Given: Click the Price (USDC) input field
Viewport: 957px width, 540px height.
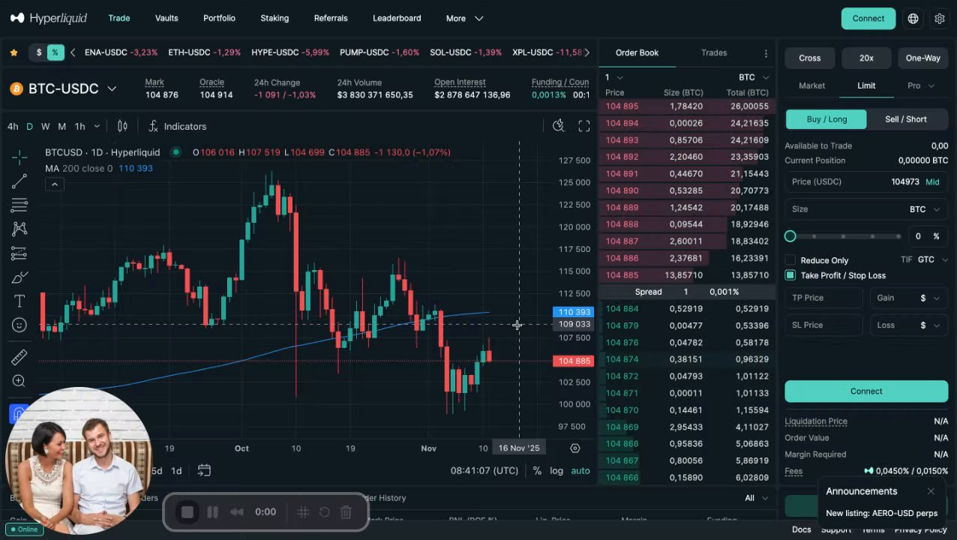Looking at the screenshot, I should click(x=866, y=181).
